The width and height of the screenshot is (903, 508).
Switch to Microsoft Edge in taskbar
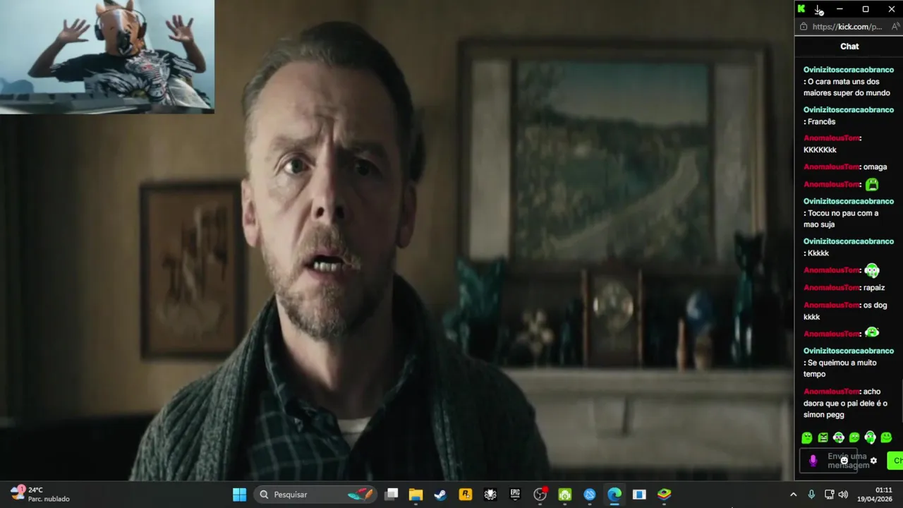pyautogui.click(x=614, y=495)
